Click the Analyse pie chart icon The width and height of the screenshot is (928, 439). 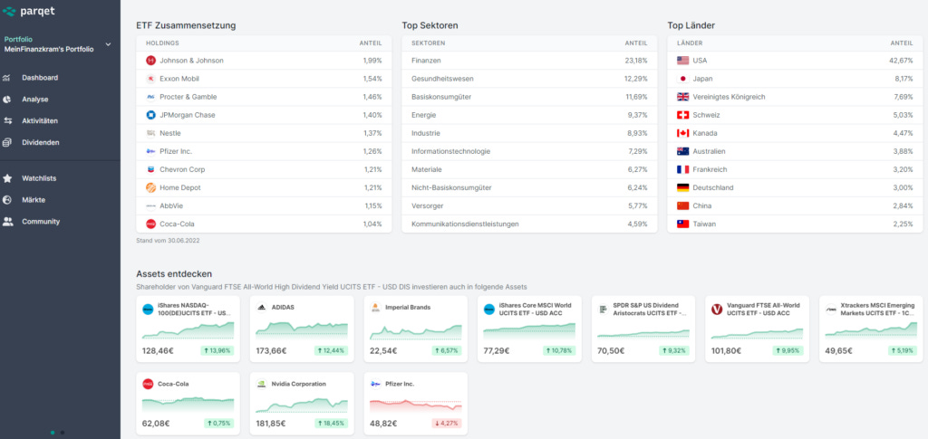(7, 100)
